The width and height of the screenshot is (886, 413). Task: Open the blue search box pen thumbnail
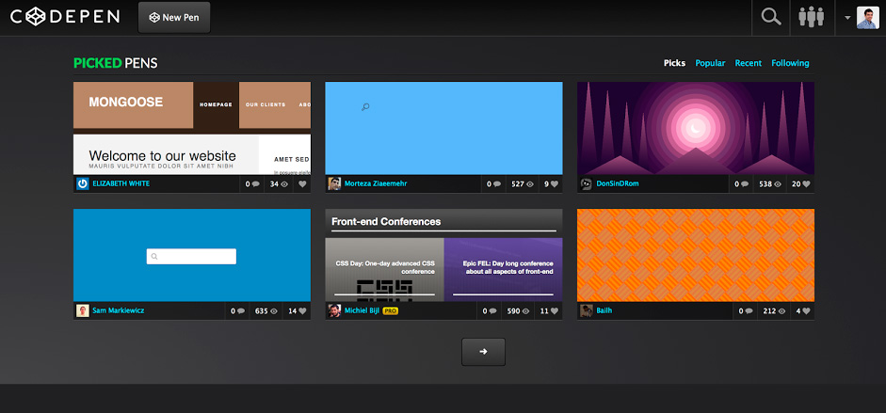(x=192, y=255)
